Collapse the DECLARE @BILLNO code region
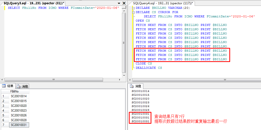The image size is (261, 130). 133,8
